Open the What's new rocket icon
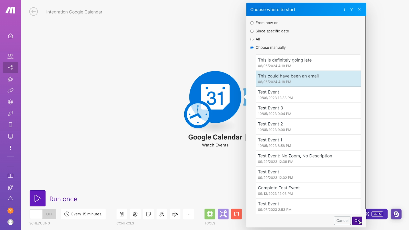 [x=10, y=187]
